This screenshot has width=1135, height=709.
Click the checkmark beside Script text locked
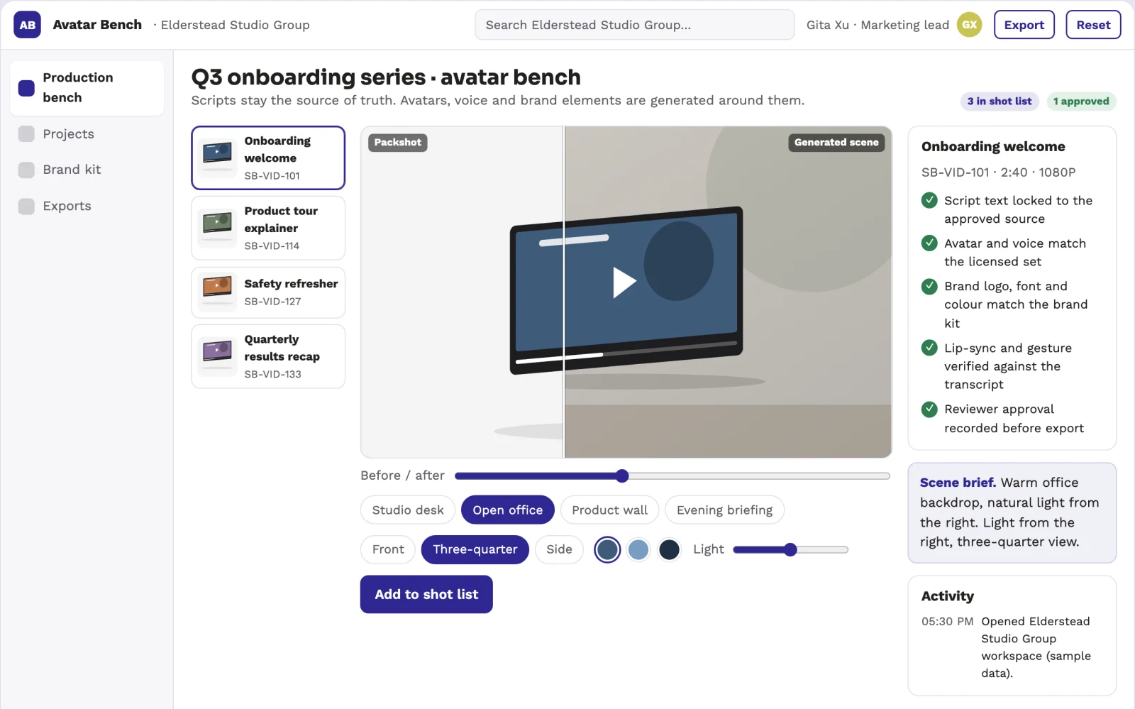(929, 201)
